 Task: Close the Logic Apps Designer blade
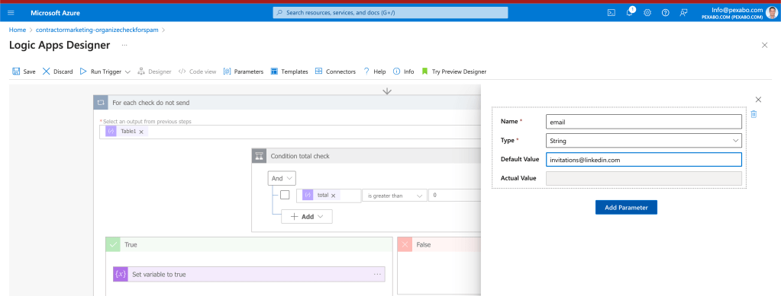(x=764, y=45)
